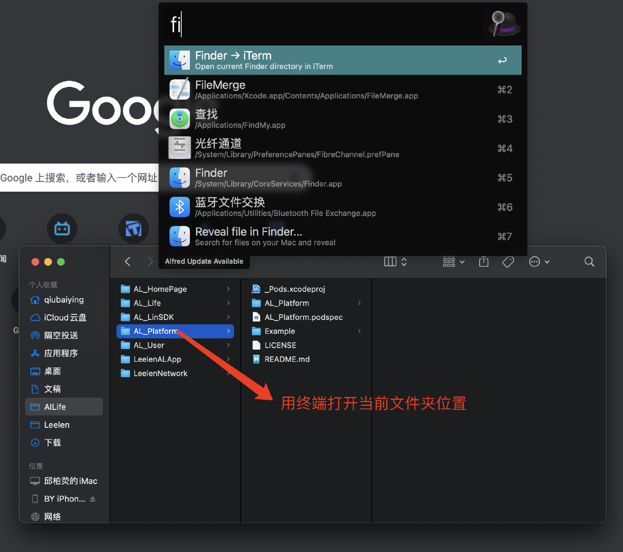Screen dimensions: 623x552
Task: Select _Pods.xcodeproj file
Action: pyautogui.click(x=306, y=289)
